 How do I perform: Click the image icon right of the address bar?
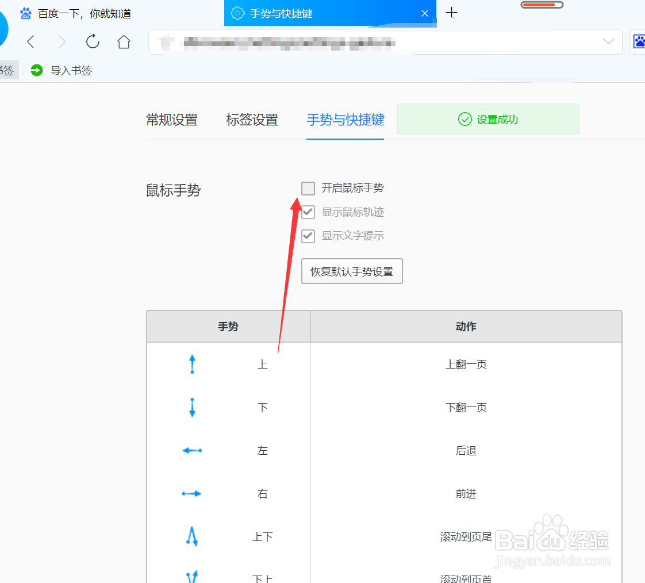click(639, 41)
